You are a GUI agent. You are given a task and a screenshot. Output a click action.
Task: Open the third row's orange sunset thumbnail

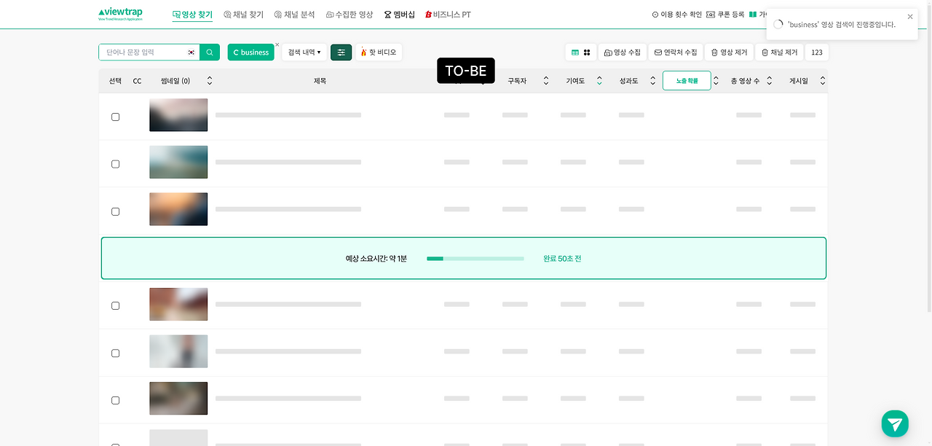tap(178, 209)
